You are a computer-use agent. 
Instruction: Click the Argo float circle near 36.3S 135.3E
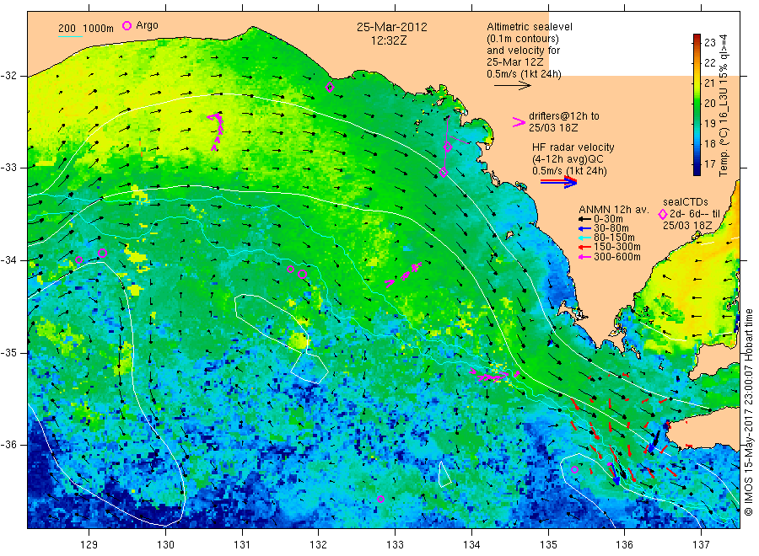[x=574, y=469]
